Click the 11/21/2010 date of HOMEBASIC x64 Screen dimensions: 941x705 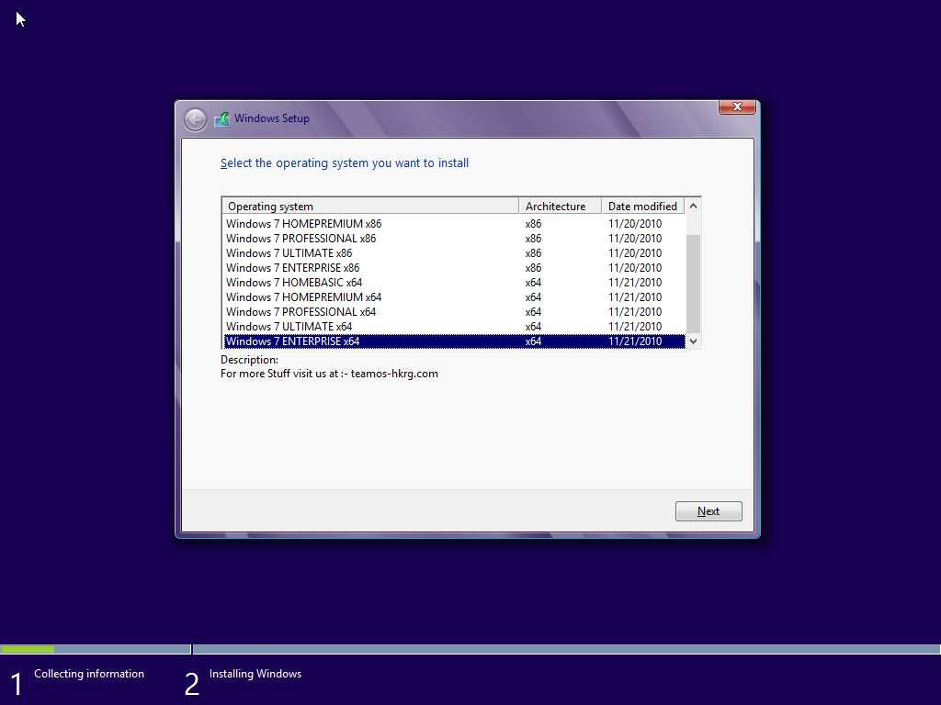pos(635,283)
